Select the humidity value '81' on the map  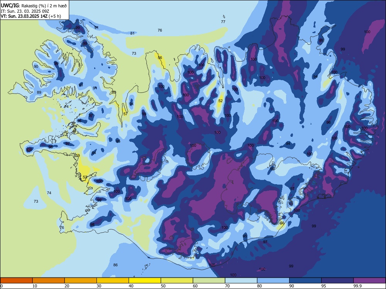[x=132, y=33]
